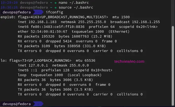The image size is (175, 107).
Task: Click the green arrow before source command
Action: 55,8
